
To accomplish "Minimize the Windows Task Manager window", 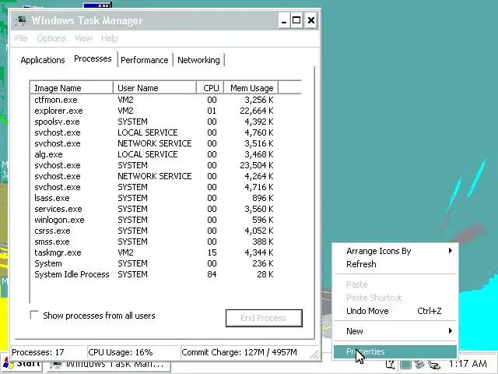I will [284, 21].
